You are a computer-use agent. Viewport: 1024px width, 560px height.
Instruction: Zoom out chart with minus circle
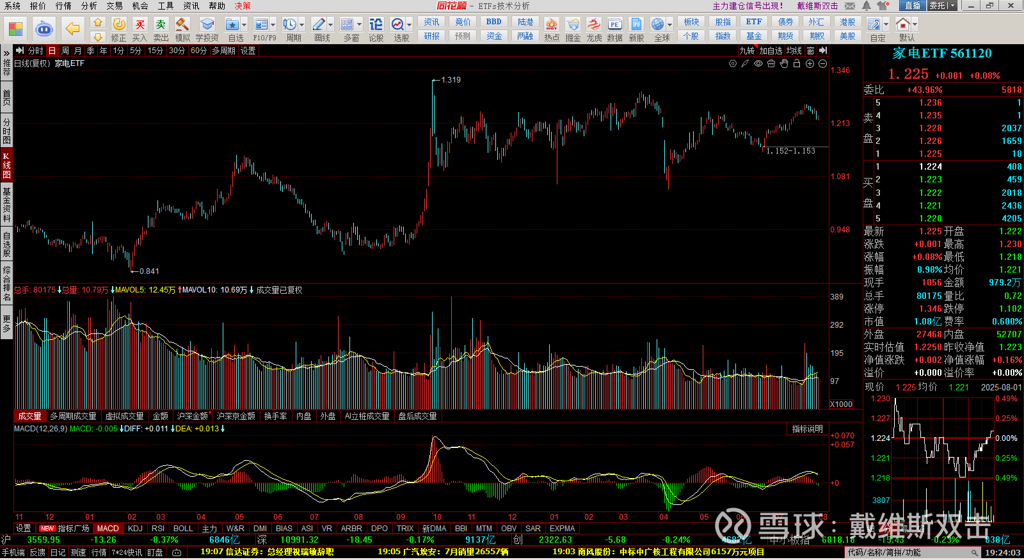(x=822, y=63)
